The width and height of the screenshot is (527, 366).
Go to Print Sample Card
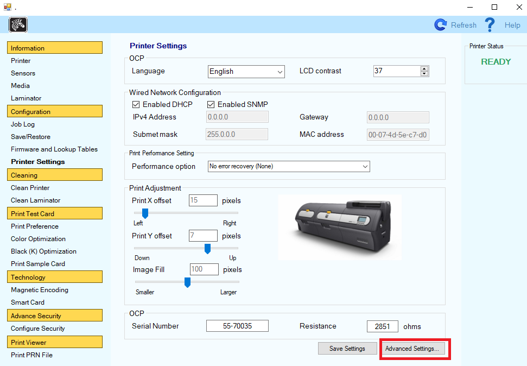tap(37, 263)
